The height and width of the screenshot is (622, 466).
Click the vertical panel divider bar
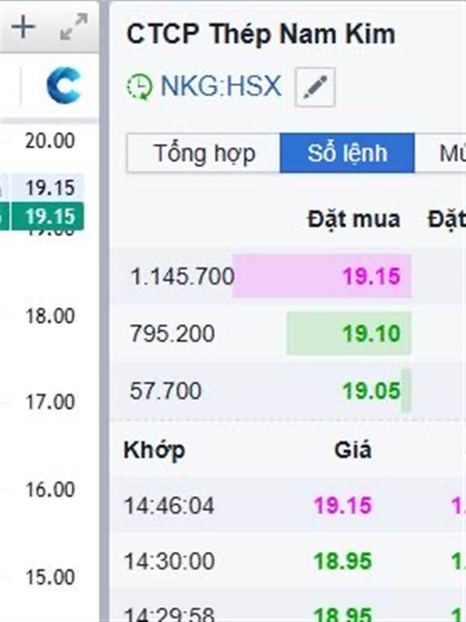pyautogui.click(x=104, y=311)
